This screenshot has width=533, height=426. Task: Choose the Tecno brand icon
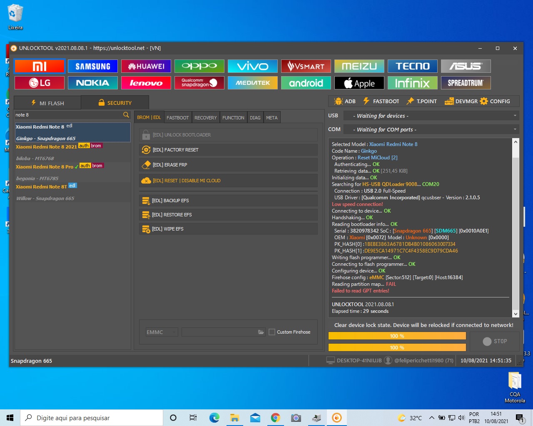pos(413,66)
